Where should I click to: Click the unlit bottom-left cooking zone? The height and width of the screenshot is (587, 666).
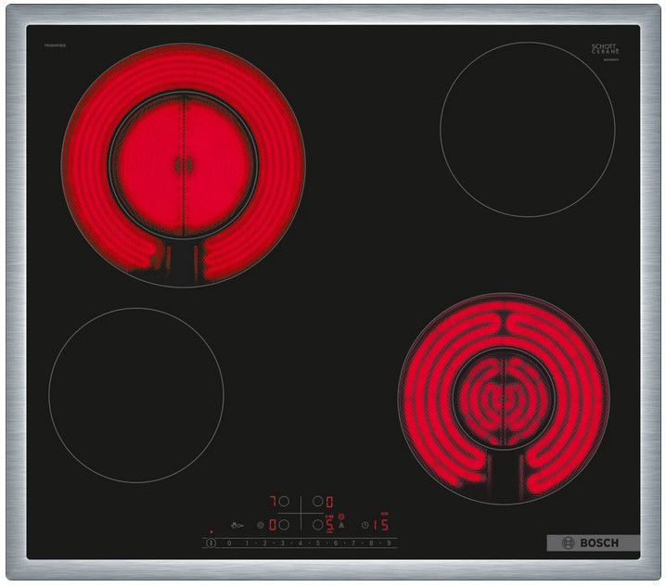(135, 394)
